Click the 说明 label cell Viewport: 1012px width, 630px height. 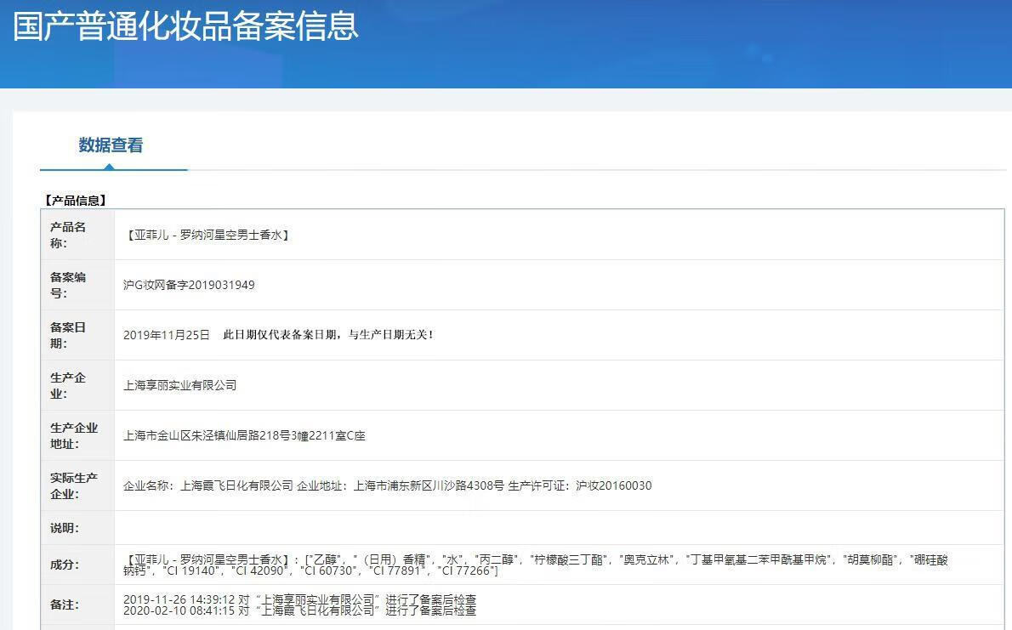coord(77,528)
